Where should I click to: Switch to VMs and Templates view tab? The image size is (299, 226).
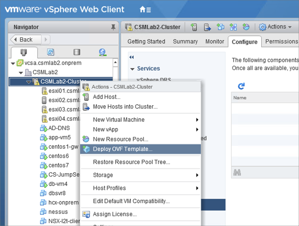(x=51, y=52)
